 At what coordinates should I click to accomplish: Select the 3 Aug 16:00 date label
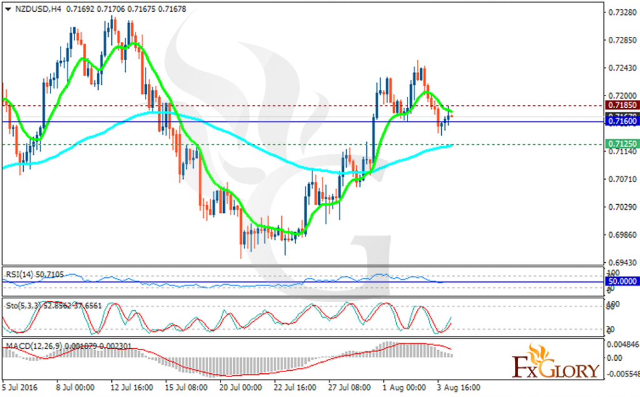458,387
